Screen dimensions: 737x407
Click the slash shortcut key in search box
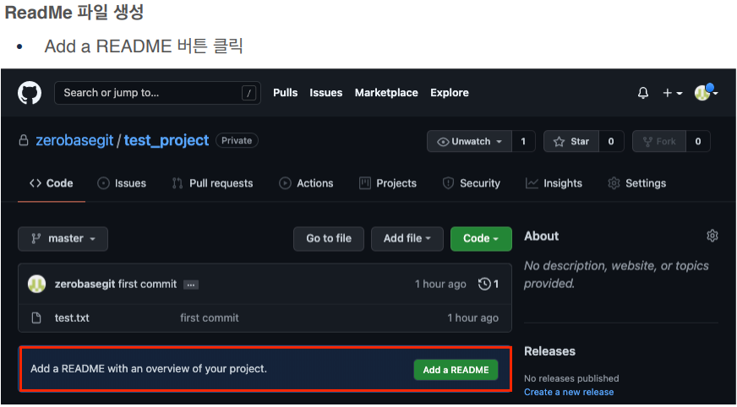pos(248,93)
